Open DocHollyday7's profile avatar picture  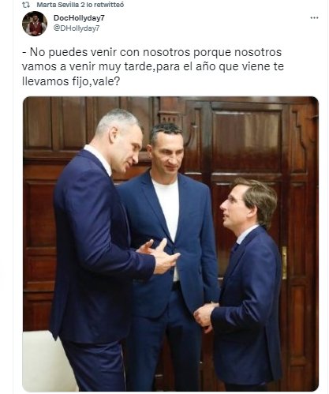pyautogui.click(x=35, y=24)
